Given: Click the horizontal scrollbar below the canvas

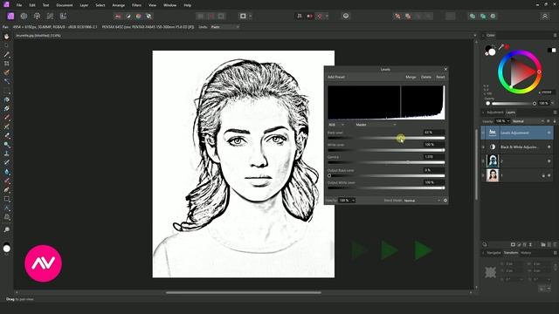Looking at the screenshot, I should point(244,293).
